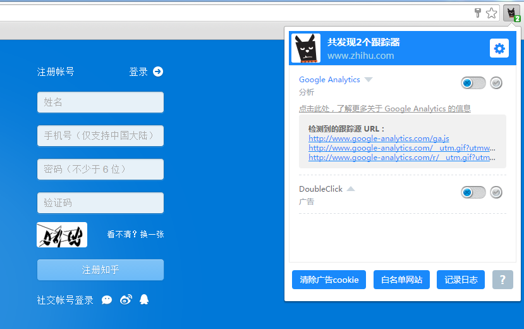Toggle blocking for DoubleClick tracker
Viewport: 524px width, 329px height.
473,192
